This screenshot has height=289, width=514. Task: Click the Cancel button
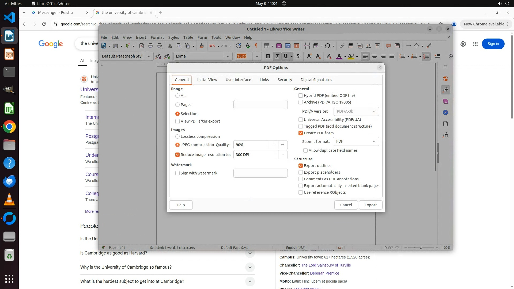[346, 205]
